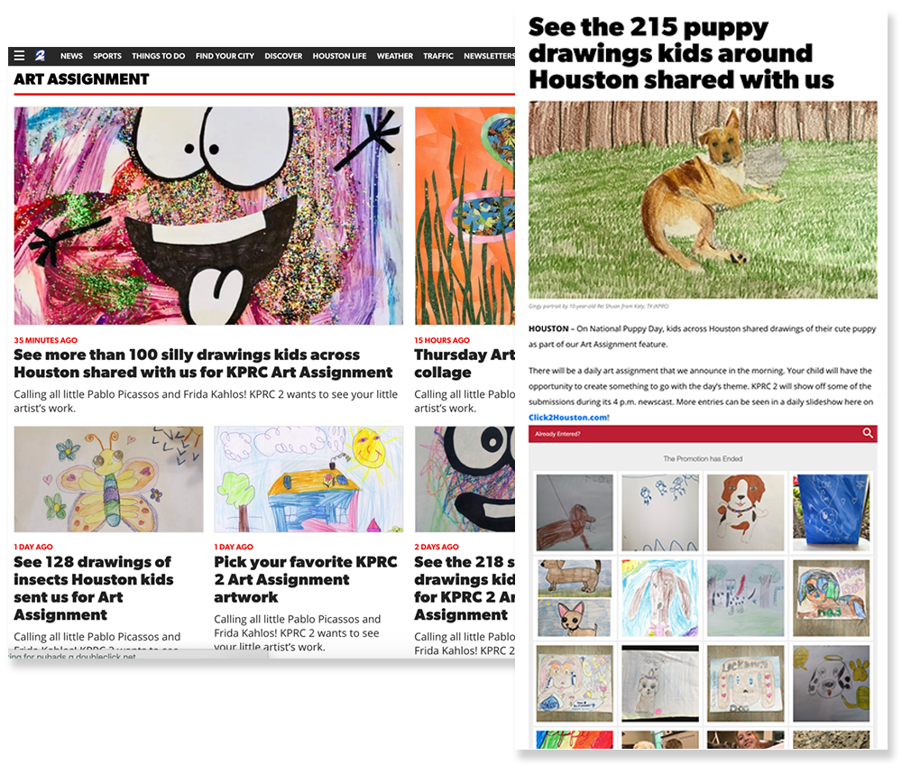Click the search magnifier in red bar
Viewport: 902px width, 774px height.
click(868, 433)
